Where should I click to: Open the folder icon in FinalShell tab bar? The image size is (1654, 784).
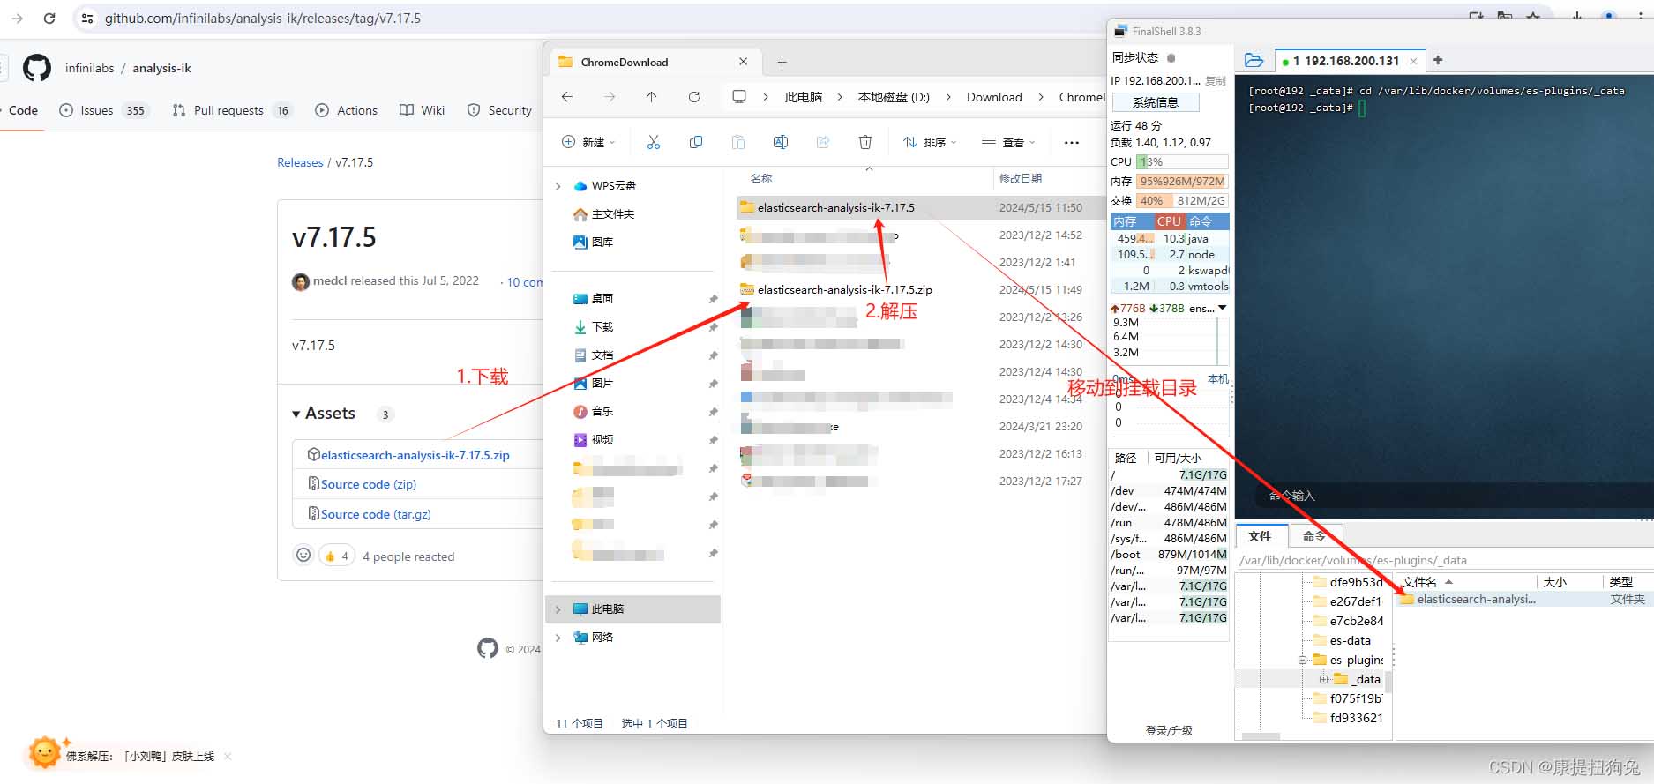click(1254, 60)
